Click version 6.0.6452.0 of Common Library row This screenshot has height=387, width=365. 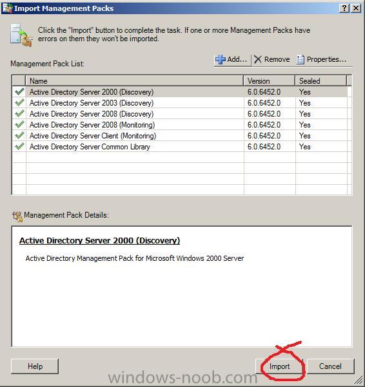pyautogui.click(x=264, y=147)
